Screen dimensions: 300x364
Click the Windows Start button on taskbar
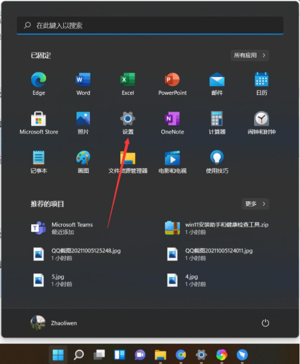coord(58,355)
